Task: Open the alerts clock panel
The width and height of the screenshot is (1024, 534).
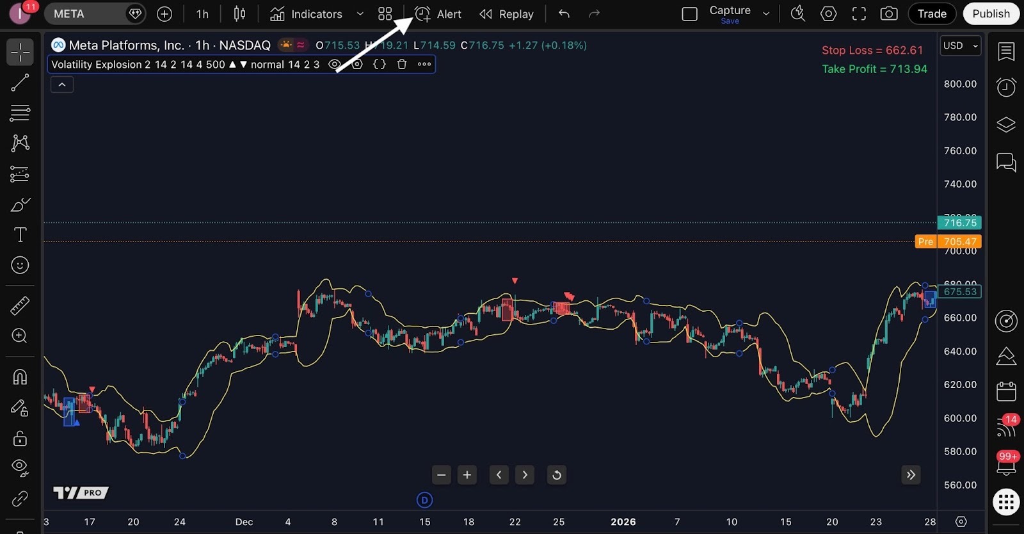Action: click(x=1006, y=87)
